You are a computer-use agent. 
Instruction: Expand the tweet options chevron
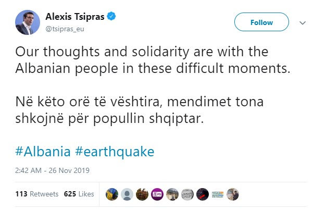point(303,23)
